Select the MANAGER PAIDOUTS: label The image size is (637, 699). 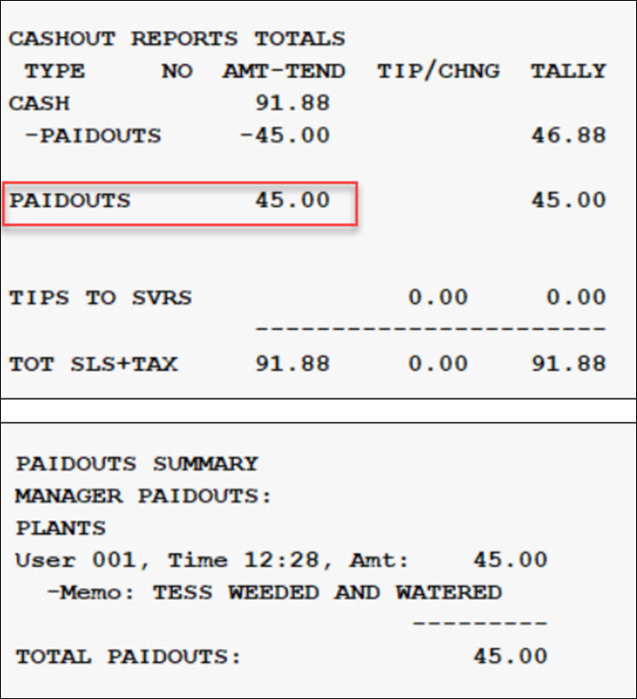point(144,496)
